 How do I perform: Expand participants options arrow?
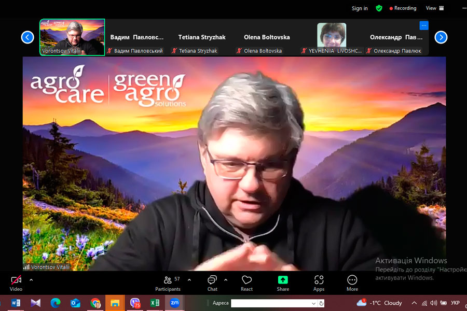(x=189, y=280)
